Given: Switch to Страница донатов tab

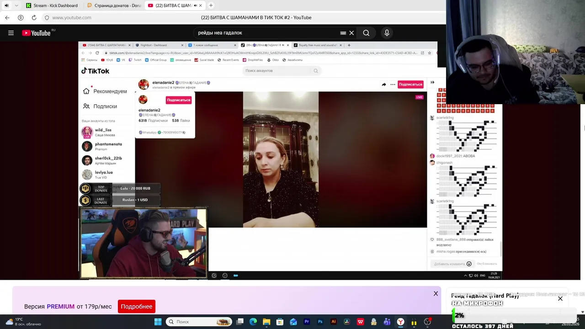Looking at the screenshot, I should coord(114,5).
